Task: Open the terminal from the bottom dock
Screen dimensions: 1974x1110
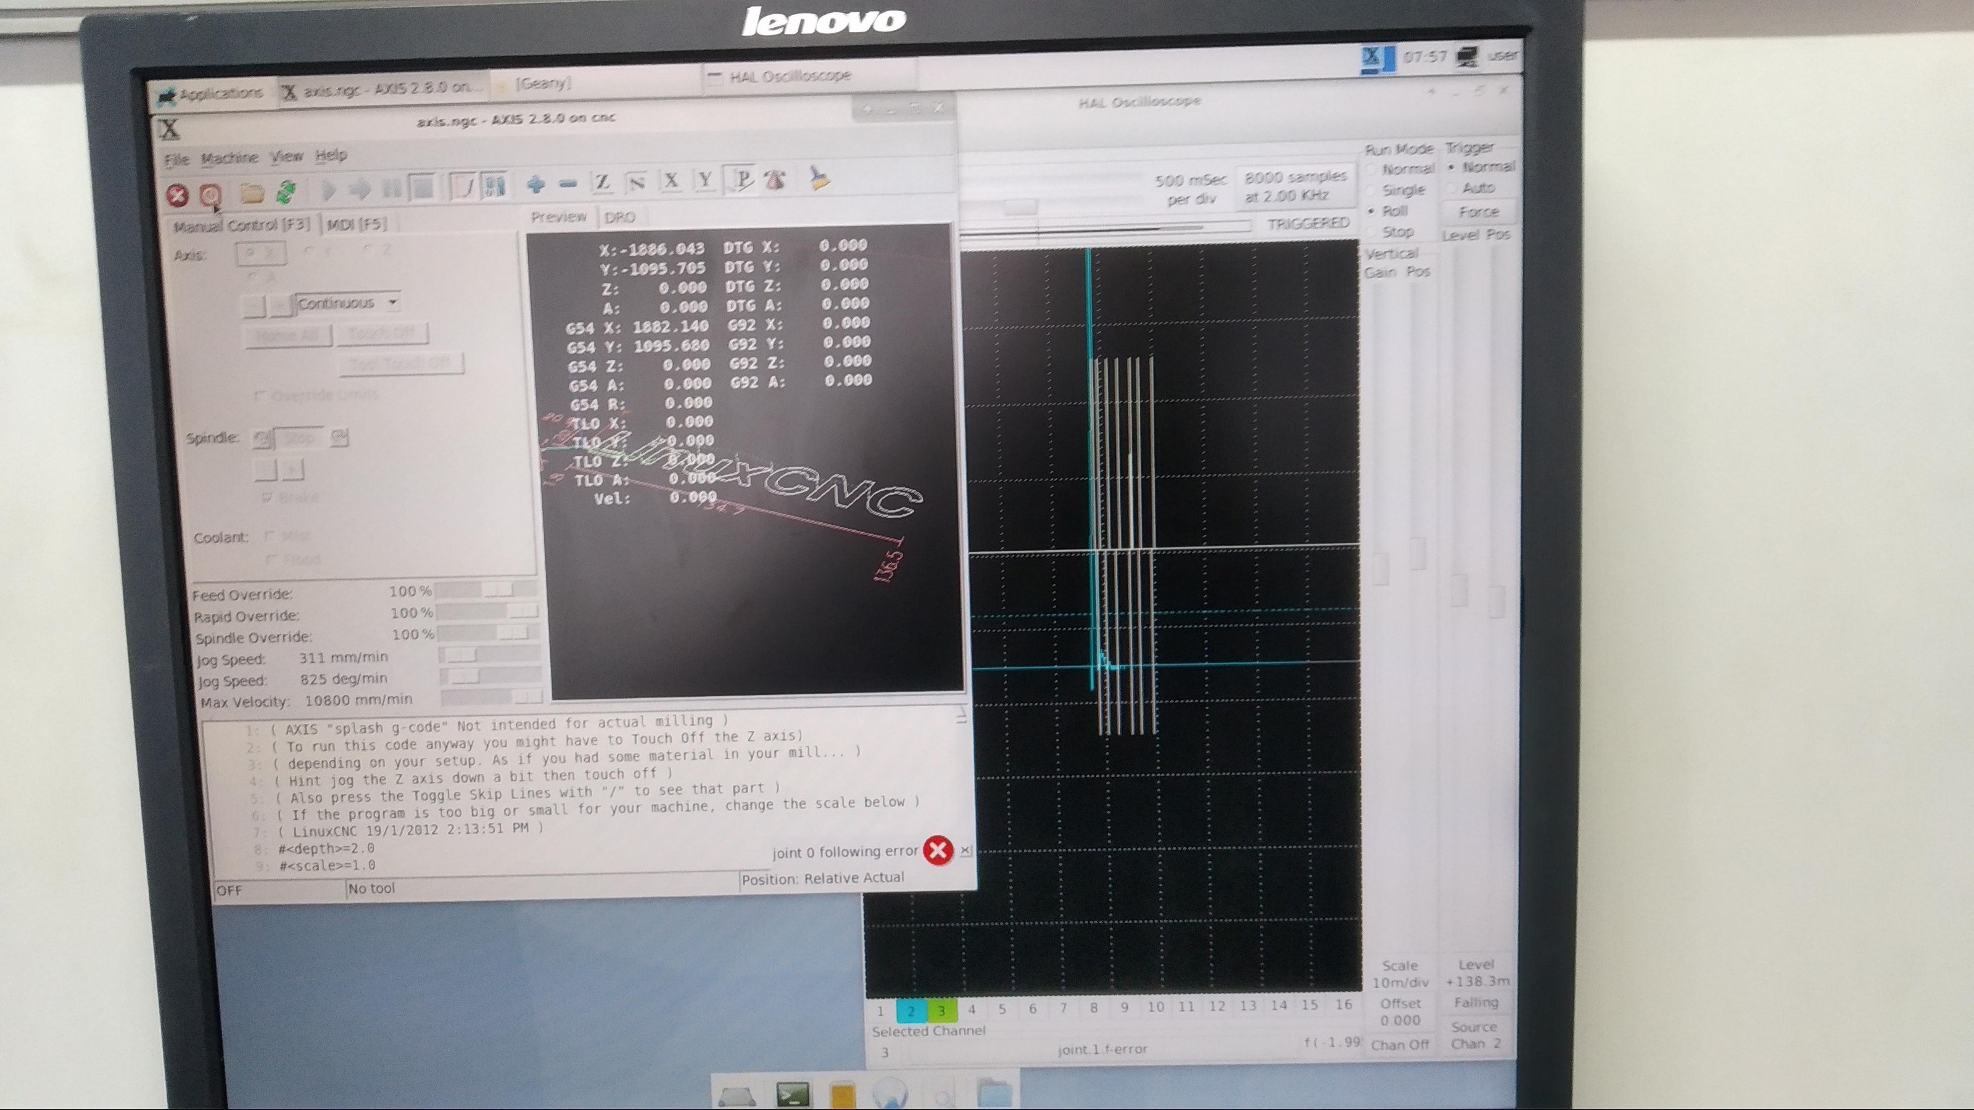Action: (x=792, y=1094)
